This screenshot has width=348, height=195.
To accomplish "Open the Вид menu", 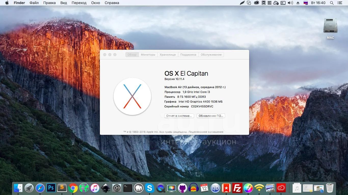I will tap(64, 3).
